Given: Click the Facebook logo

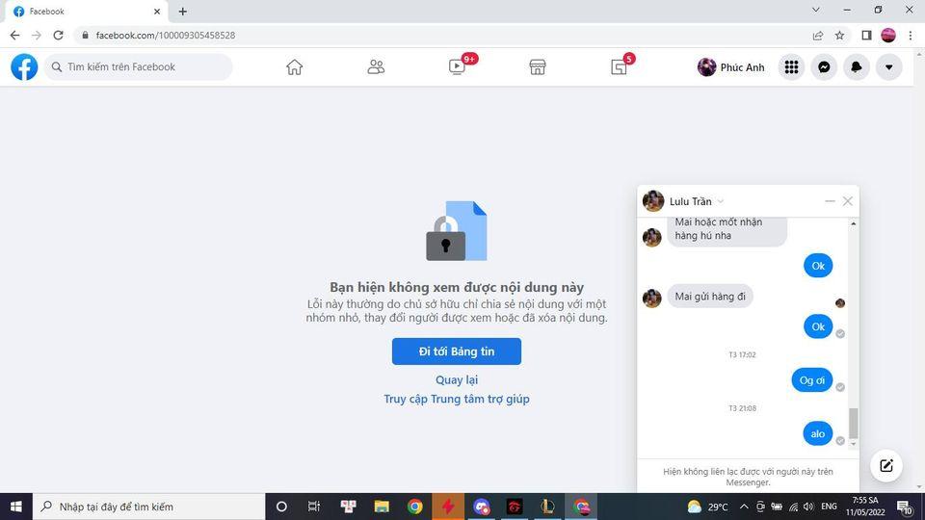Looking at the screenshot, I should tap(24, 67).
